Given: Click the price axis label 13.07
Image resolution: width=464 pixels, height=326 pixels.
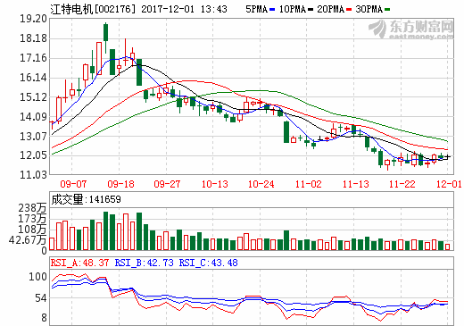Looking at the screenshot, I should (x=33, y=137).
